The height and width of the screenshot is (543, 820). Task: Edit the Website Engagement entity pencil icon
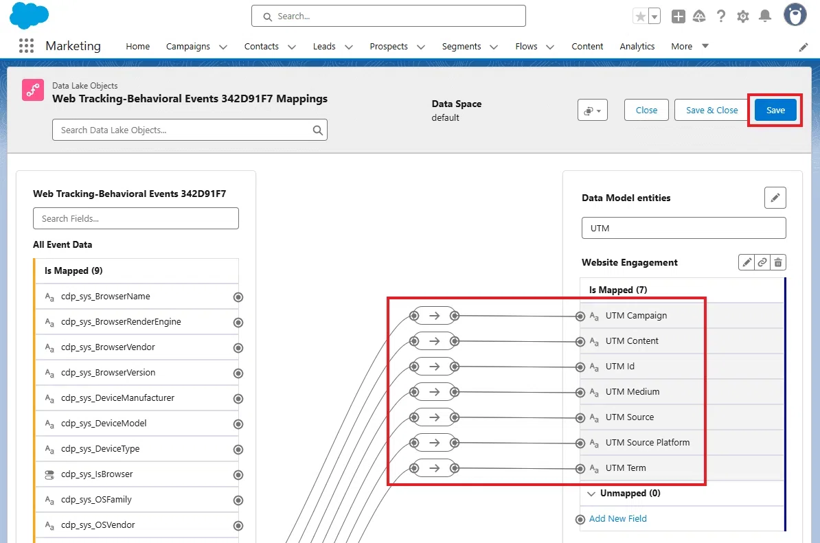tap(747, 262)
